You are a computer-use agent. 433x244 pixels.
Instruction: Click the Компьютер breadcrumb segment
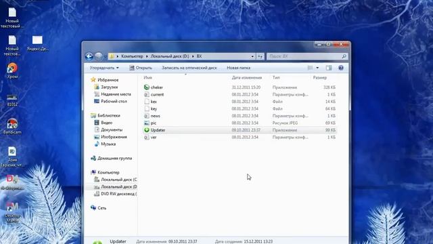click(x=133, y=56)
